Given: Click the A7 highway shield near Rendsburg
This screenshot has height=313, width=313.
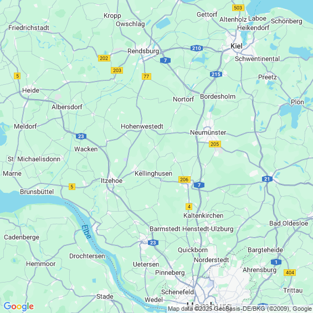Looking at the screenshot, I should [165, 60].
